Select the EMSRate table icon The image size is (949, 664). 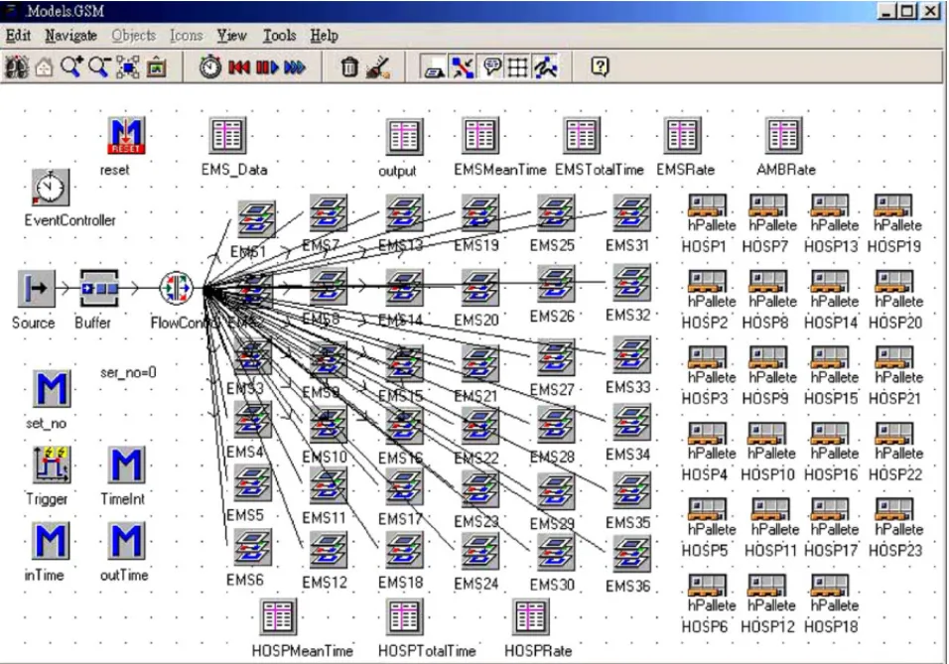click(682, 135)
